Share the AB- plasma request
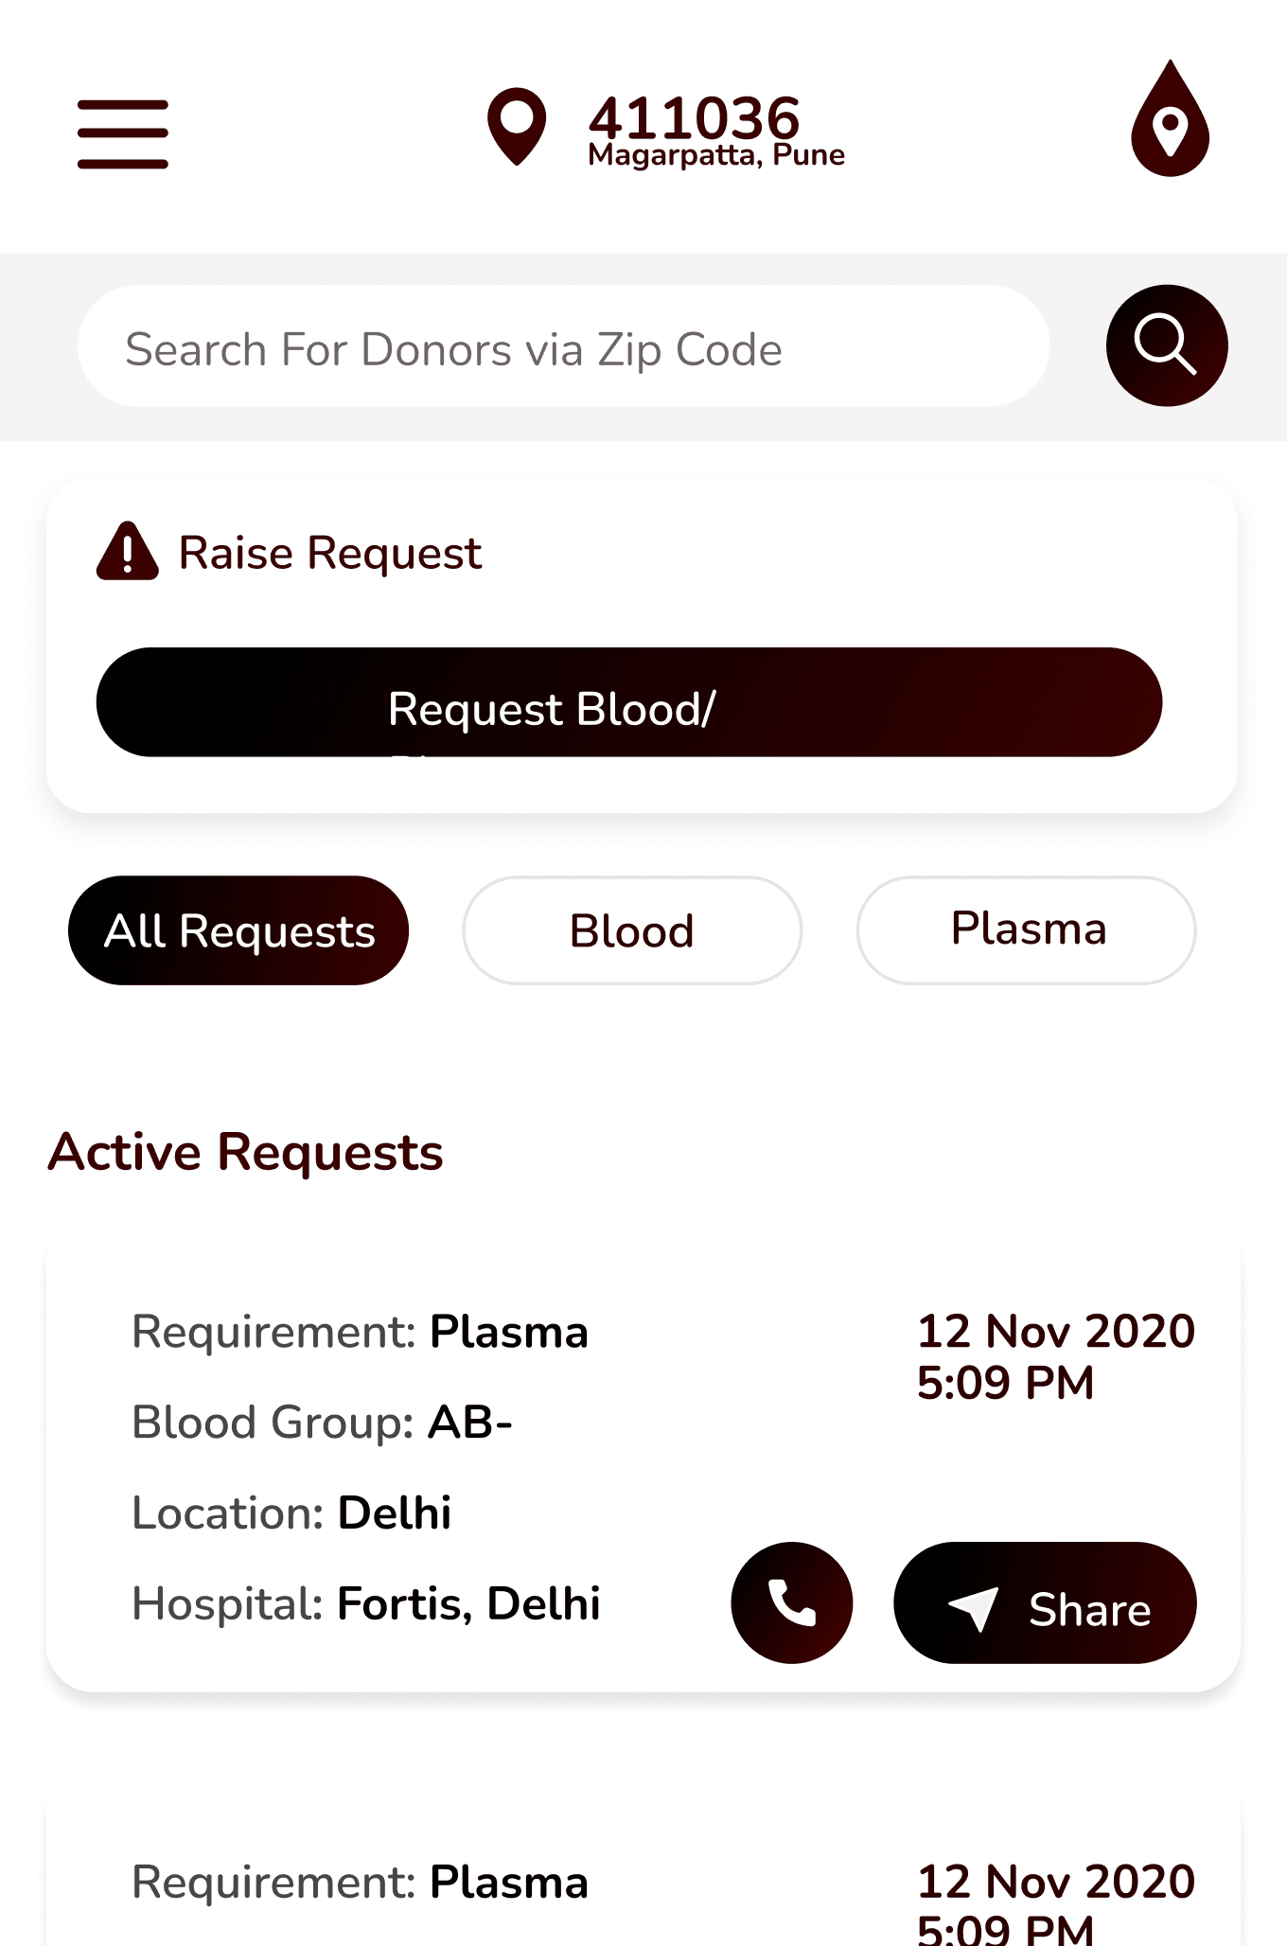 point(1045,1602)
